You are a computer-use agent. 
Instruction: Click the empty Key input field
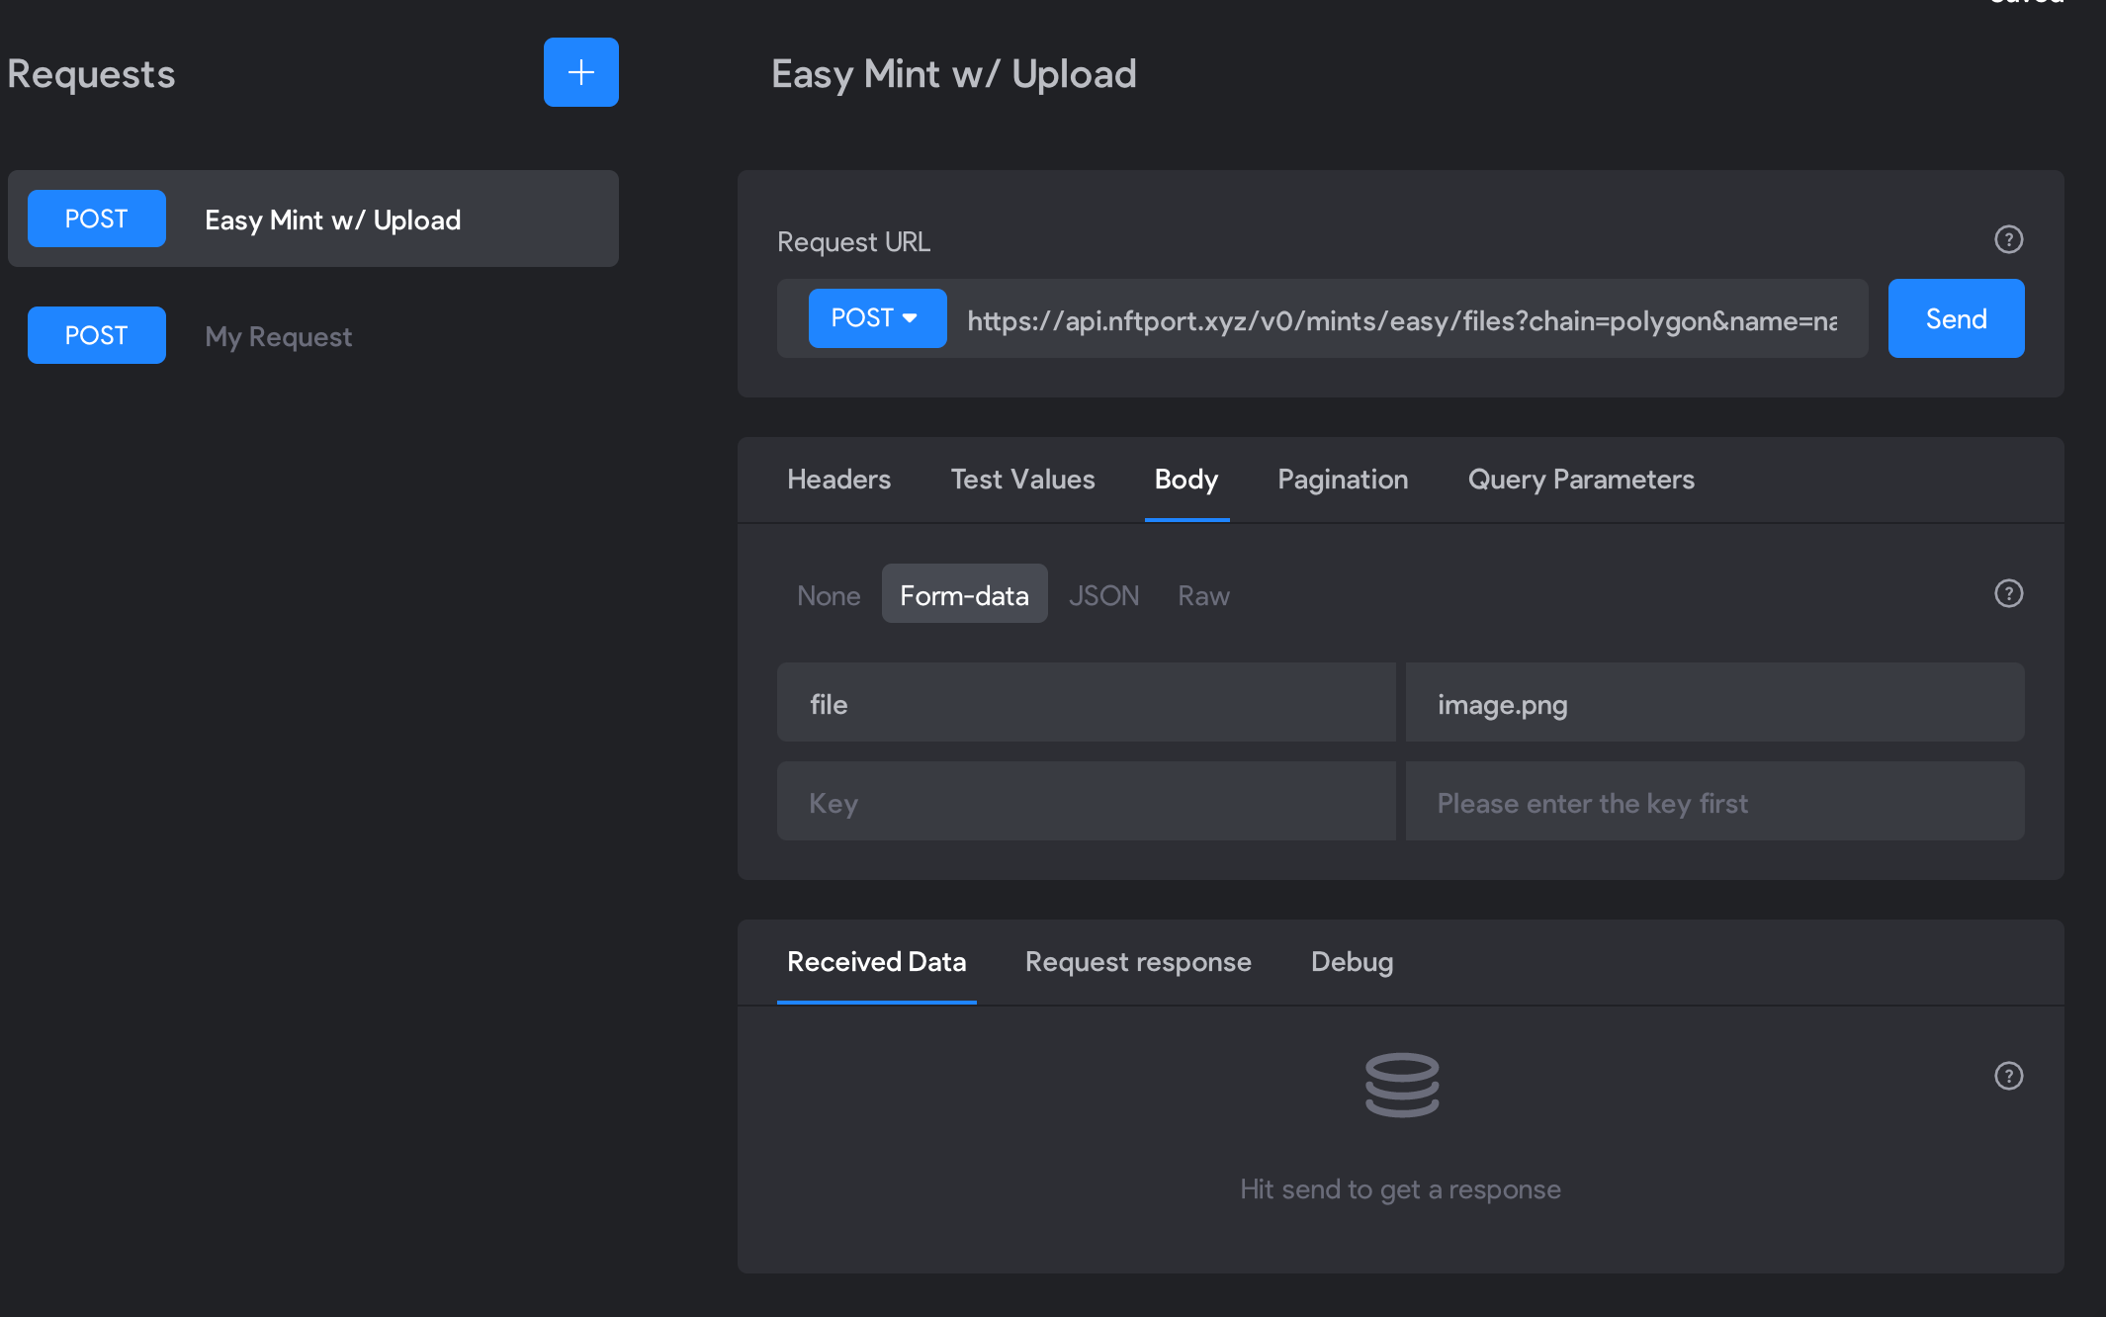point(1086,801)
